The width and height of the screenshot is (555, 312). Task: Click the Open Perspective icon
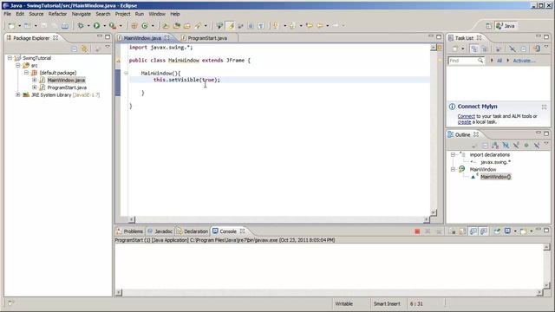(x=488, y=26)
